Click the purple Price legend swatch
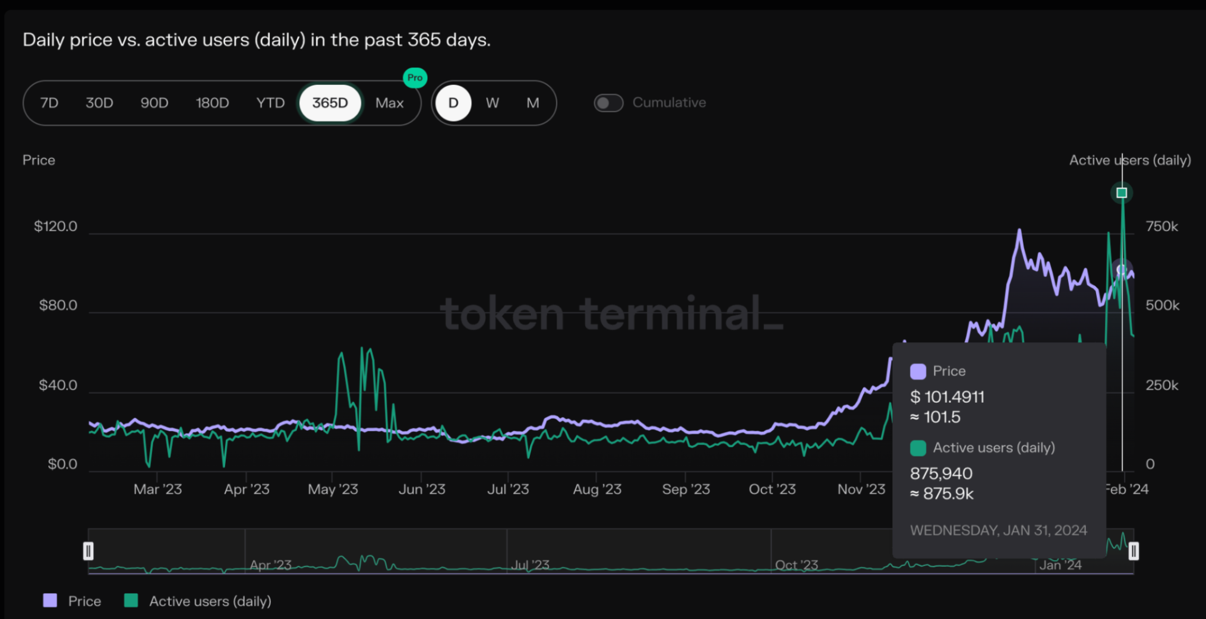Viewport: 1206px width, 619px height. click(50, 601)
